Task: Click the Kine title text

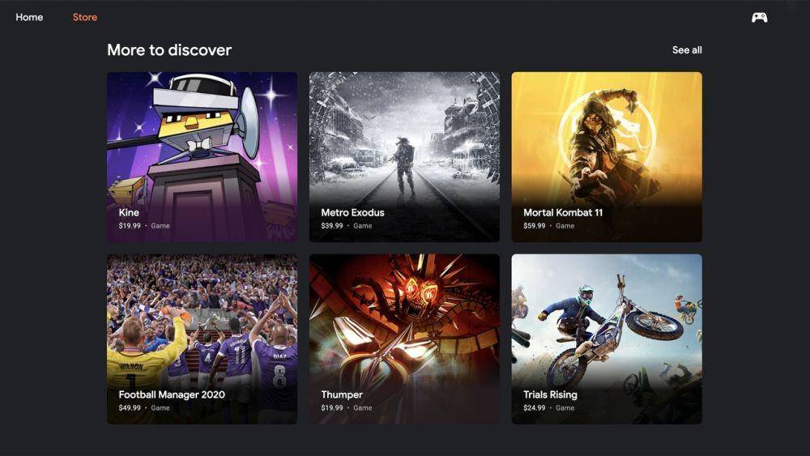Action: pyautogui.click(x=129, y=212)
